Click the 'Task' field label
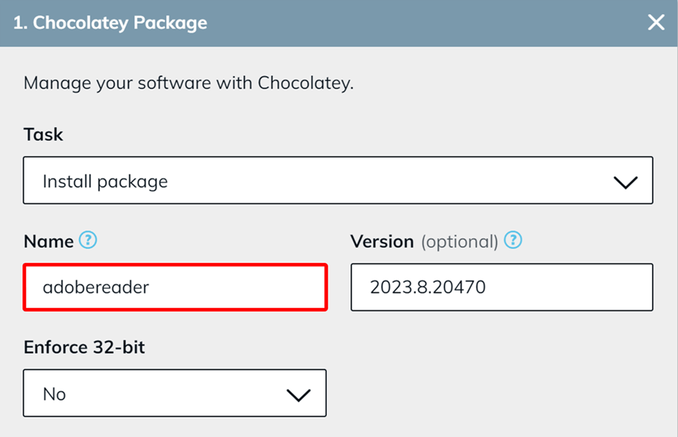This screenshot has height=437, width=678. point(43,135)
